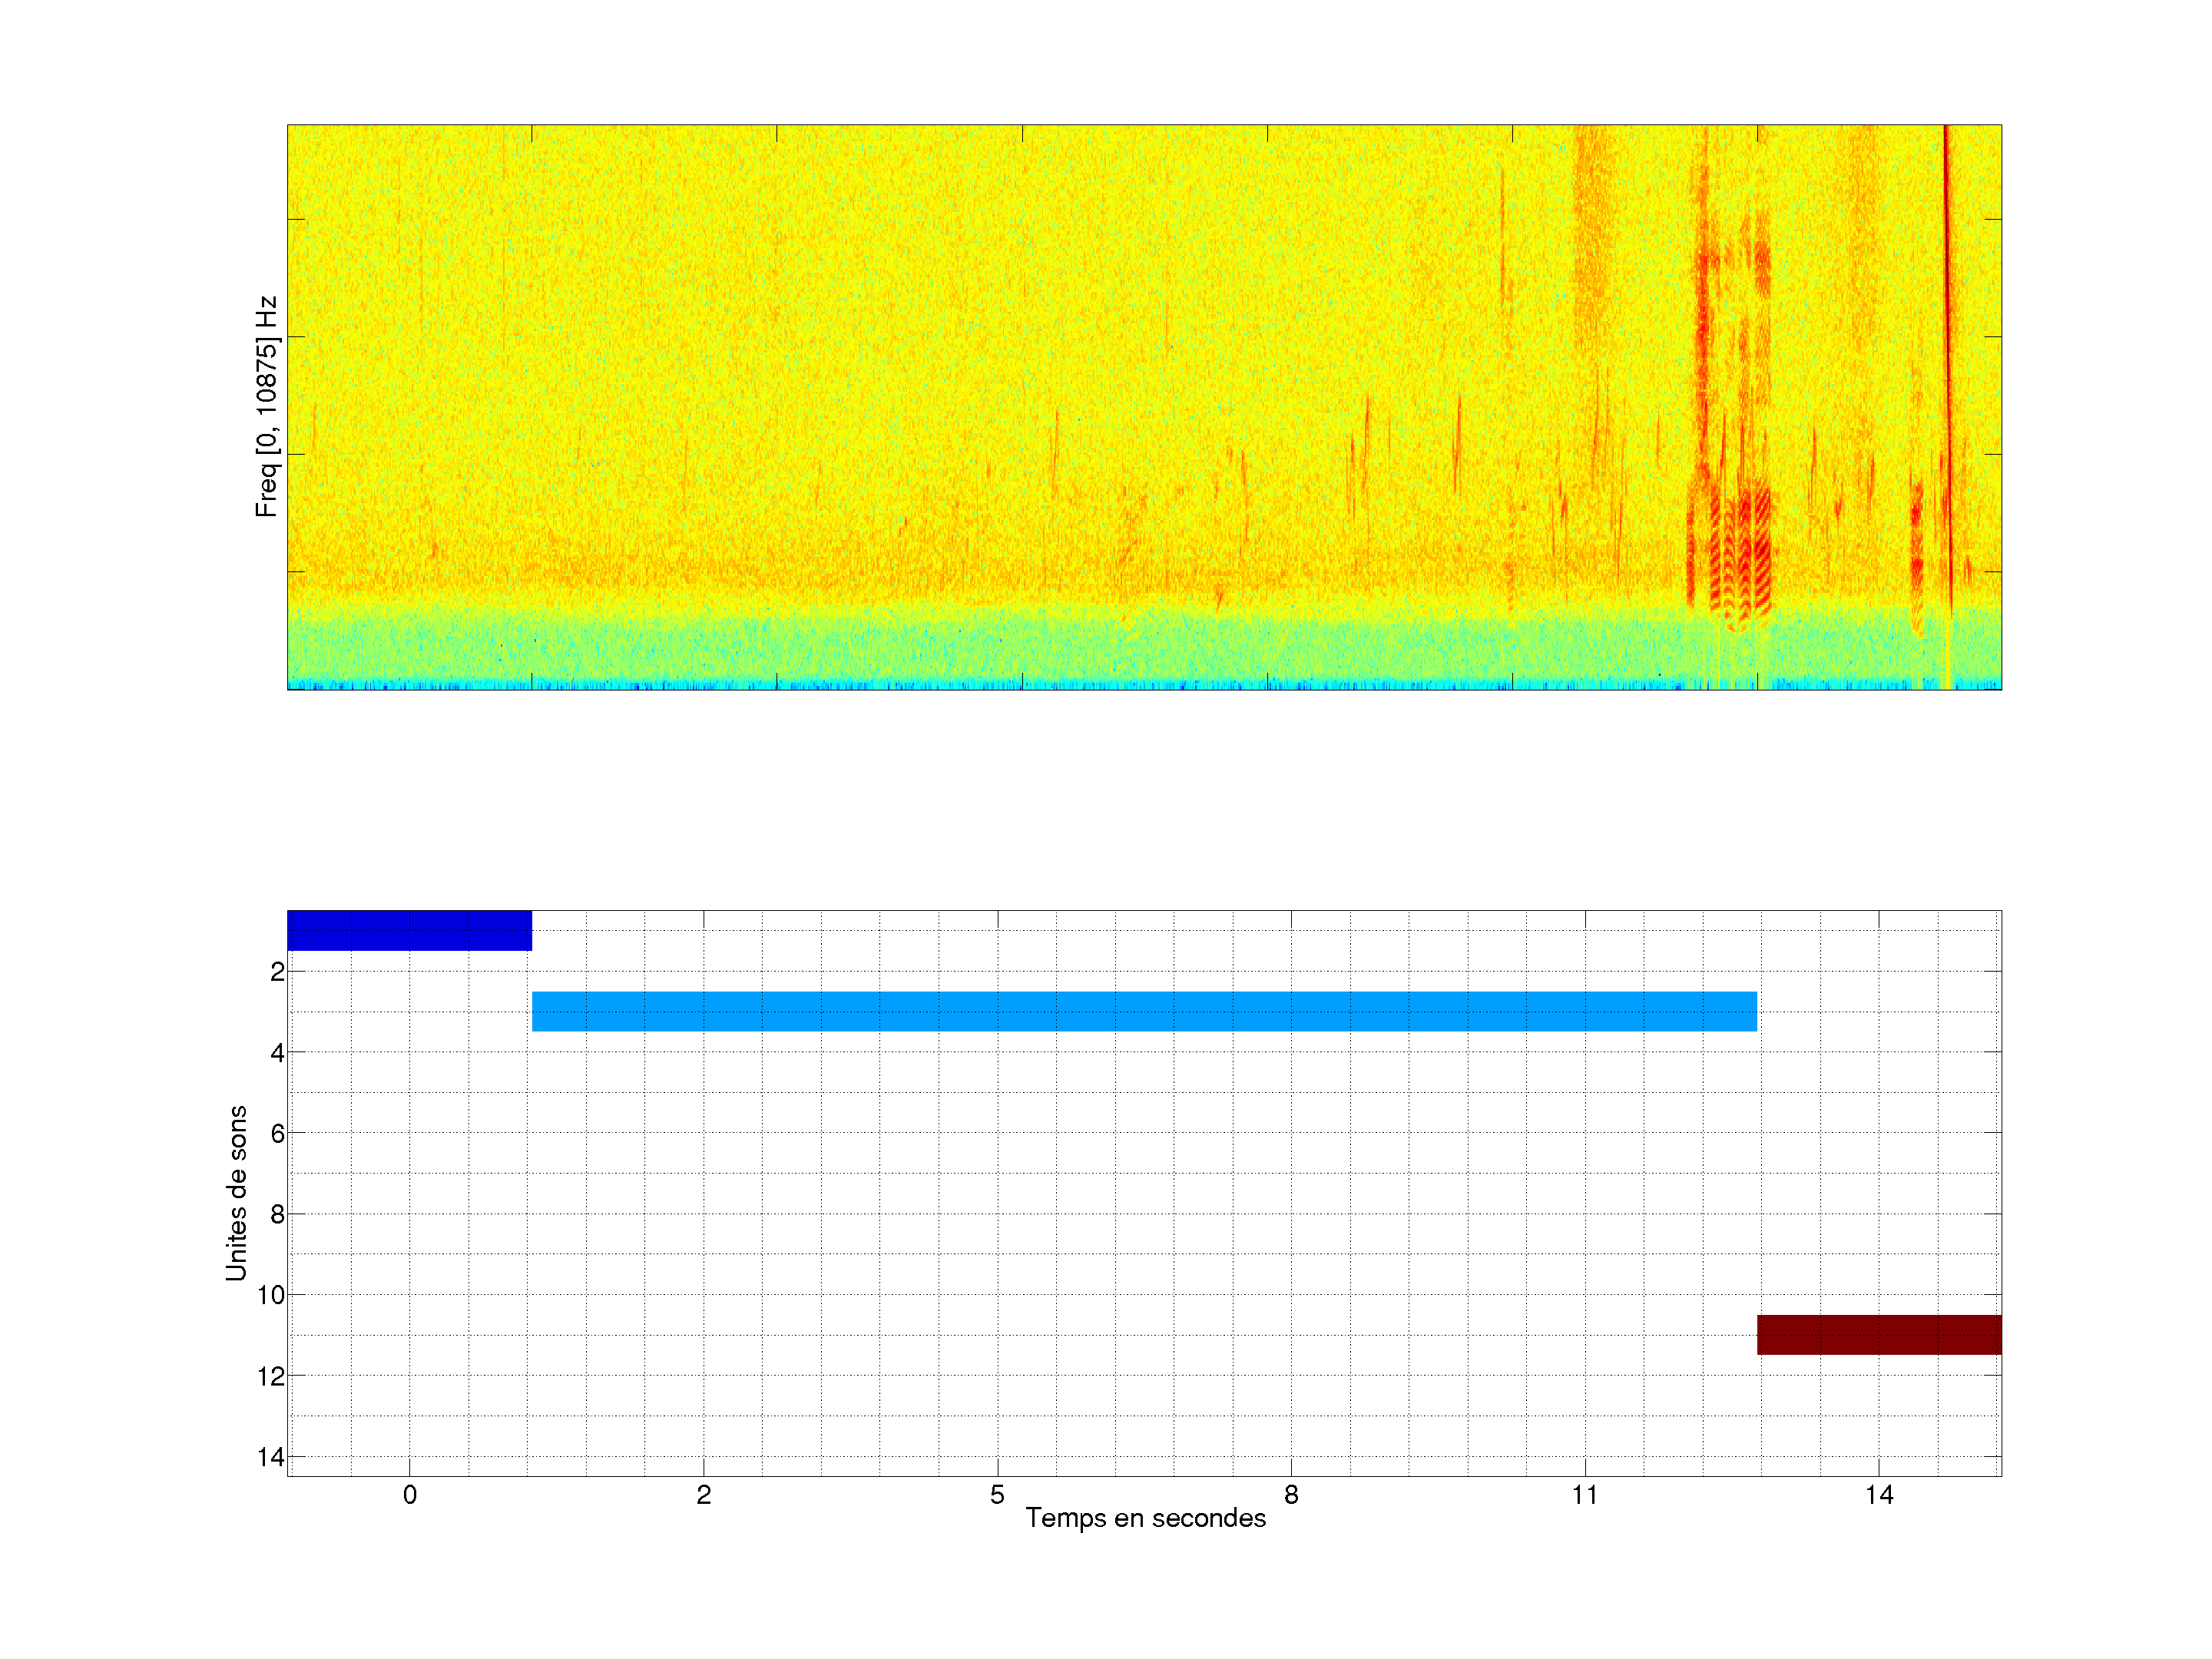Click x-axis tick label 11
2212x1659 pixels.
point(1585,1495)
